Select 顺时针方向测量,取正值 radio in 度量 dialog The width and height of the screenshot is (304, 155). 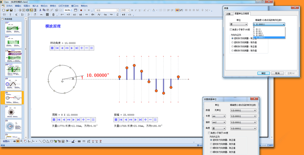click(232, 46)
